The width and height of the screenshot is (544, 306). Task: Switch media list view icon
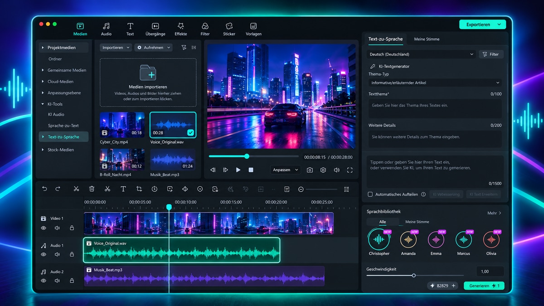coord(194,47)
